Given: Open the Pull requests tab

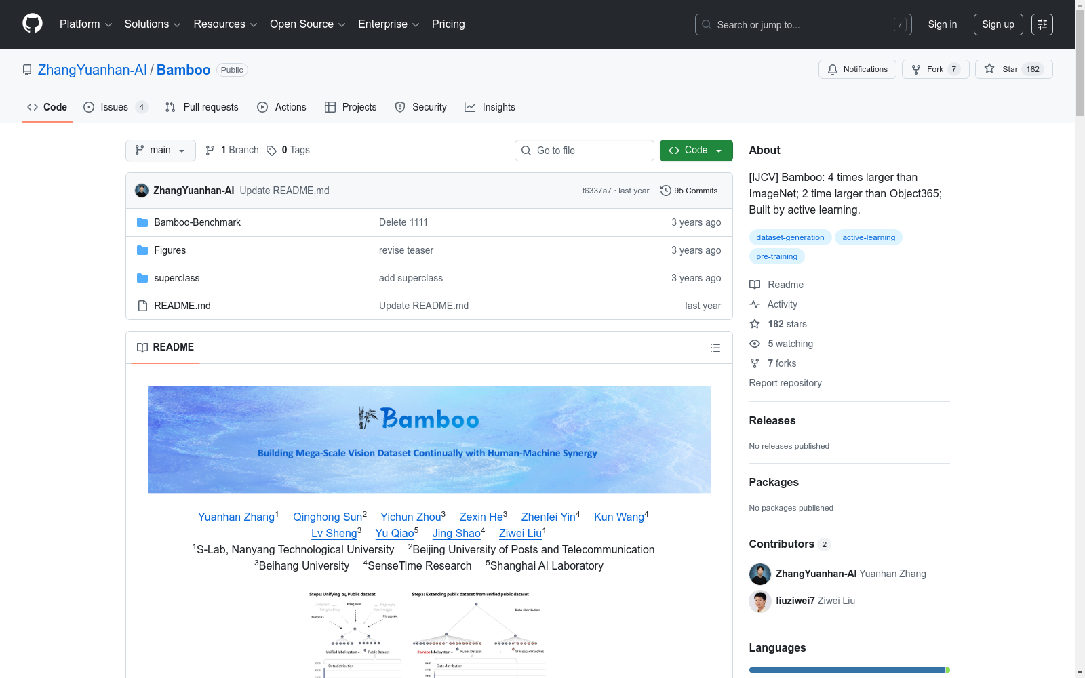Looking at the screenshot, I should point(202,107).
